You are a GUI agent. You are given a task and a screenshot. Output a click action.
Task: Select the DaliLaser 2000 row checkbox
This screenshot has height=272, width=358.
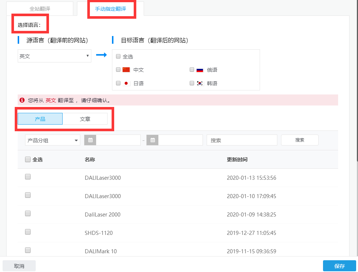[28, 214]
